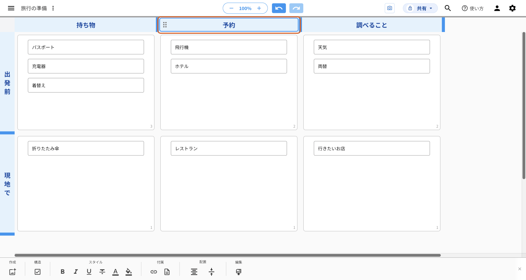Click the 旅行の準備 document title

click(x=34, y=8)
